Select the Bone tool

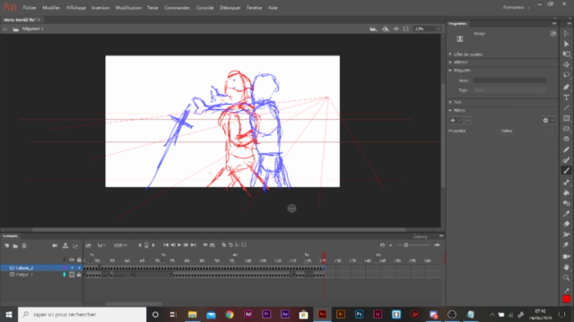pos(566,182)
